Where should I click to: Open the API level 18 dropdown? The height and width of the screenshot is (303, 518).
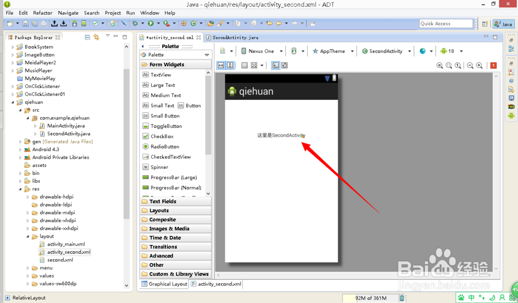click(x=451, y=51)
